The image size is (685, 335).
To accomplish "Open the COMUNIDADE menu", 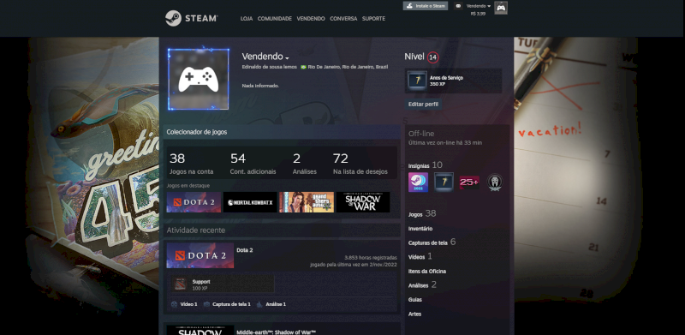I will [274, 19].
